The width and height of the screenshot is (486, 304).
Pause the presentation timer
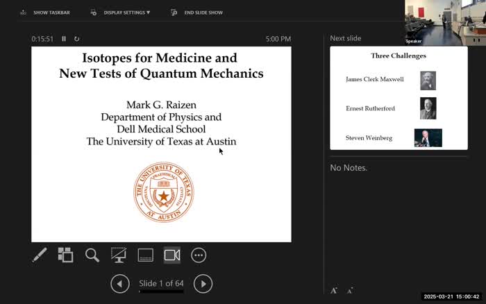click(x=64, y=39)
